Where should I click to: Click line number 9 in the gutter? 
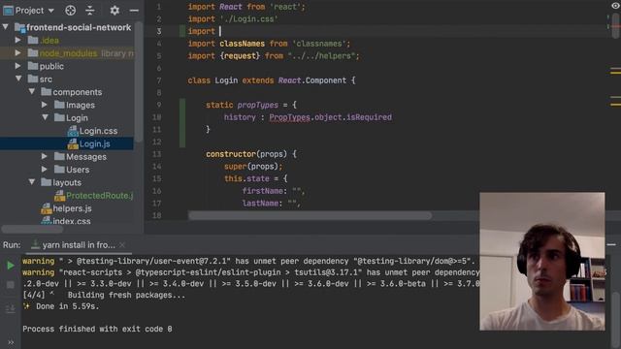[158, 105]
